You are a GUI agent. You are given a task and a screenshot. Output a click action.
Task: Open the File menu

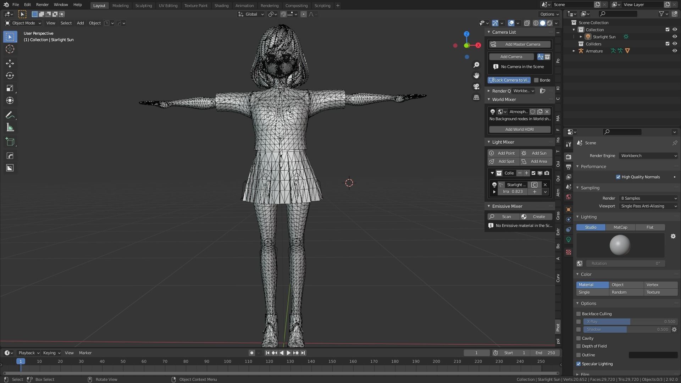[16, 5]
